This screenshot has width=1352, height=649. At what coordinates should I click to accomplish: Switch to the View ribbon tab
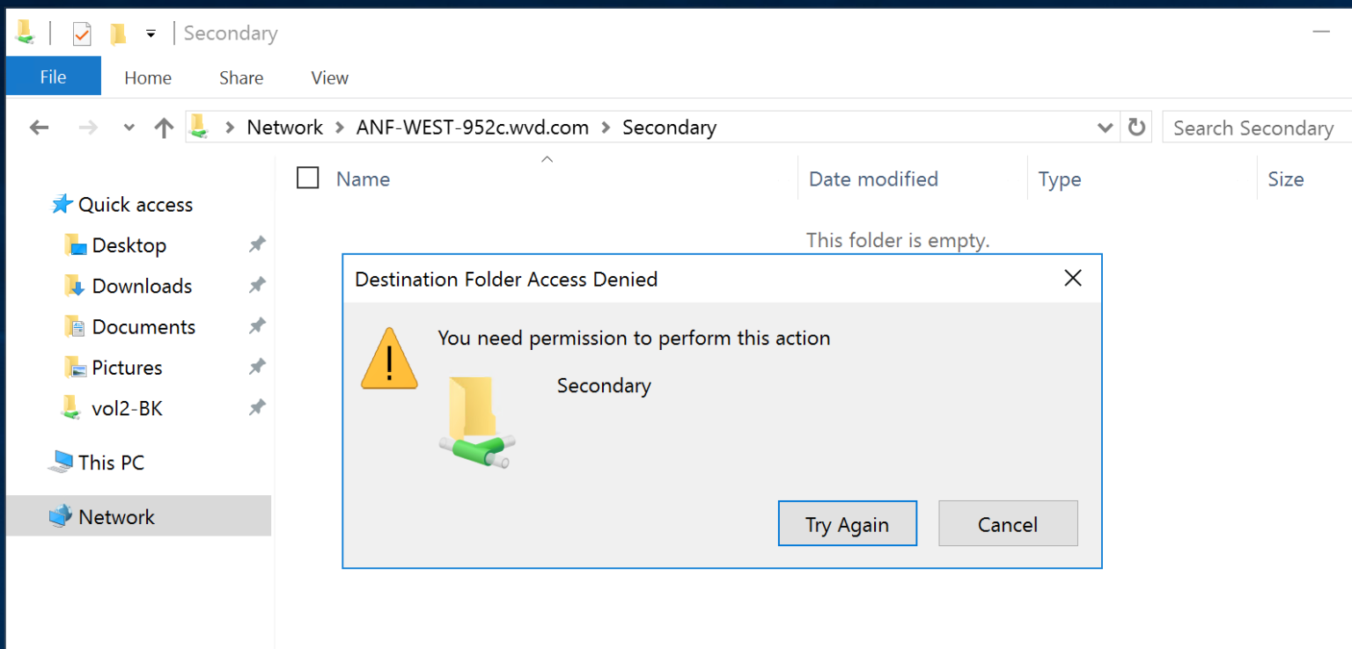(328, 77)
